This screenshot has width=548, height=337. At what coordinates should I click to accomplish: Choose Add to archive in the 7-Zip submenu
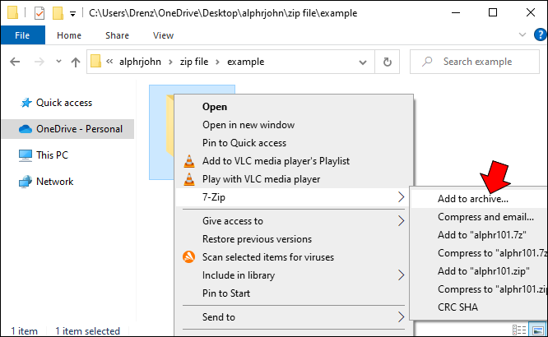click(x=473, y=198)
